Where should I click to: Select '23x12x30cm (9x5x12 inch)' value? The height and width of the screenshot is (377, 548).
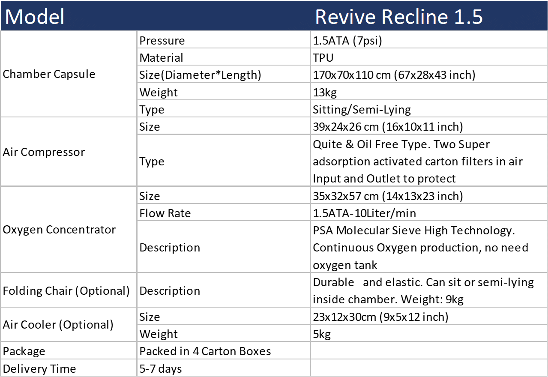380,317
